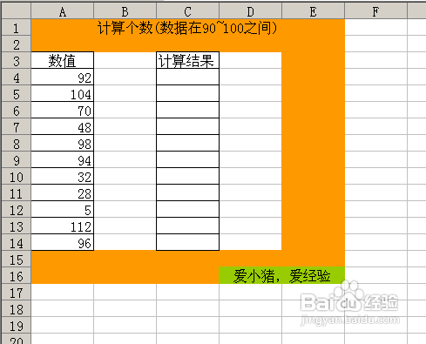Image resolution: width=426 pixels, height=344 pixels.
Task: Select column B header
Action: tap(125, 11)
